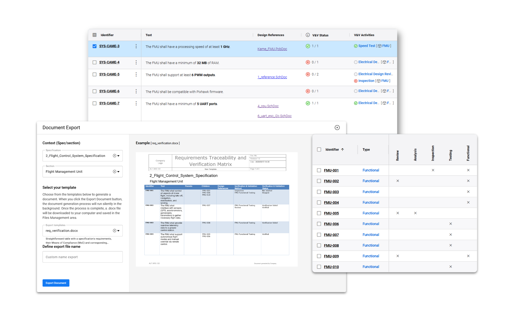Click the Type column header

click(x=366, y=150)
